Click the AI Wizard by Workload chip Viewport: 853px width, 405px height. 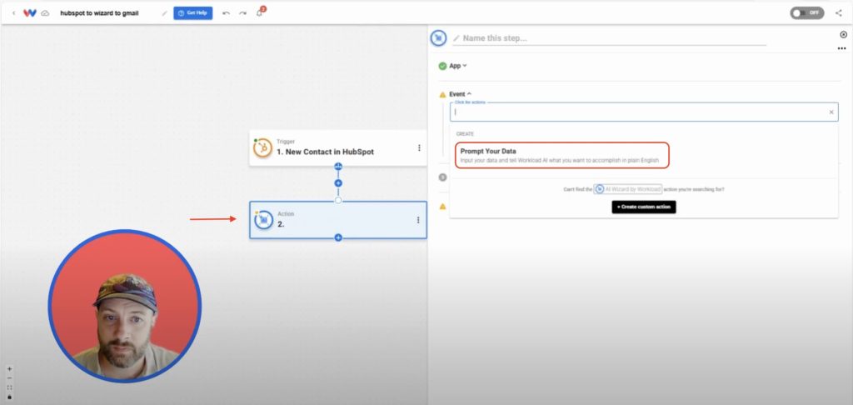628,189
